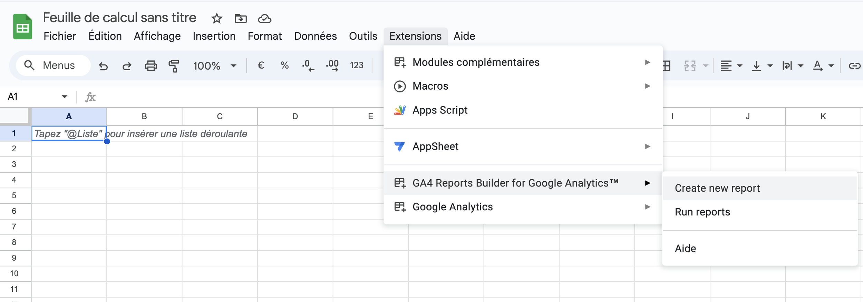Click the move to folder icon
The image size is (863, 302).
(x=241, y=18)
